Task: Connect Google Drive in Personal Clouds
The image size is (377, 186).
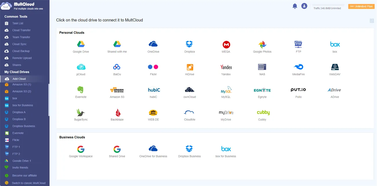Action: [81, 45]
